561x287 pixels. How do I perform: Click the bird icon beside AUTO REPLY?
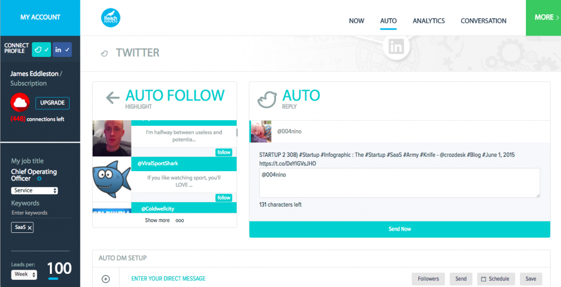click(267, 99)
